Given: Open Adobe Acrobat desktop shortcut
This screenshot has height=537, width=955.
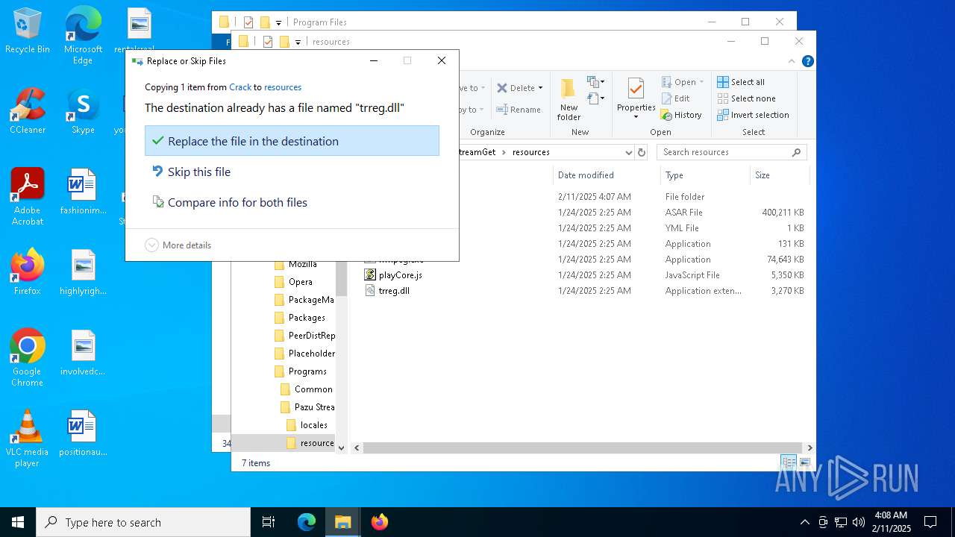Looking at the screenshot, I should [28, 197].
